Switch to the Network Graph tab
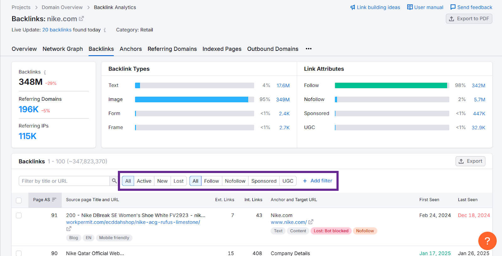Viewport: 502px width, 256px height. 63,49
